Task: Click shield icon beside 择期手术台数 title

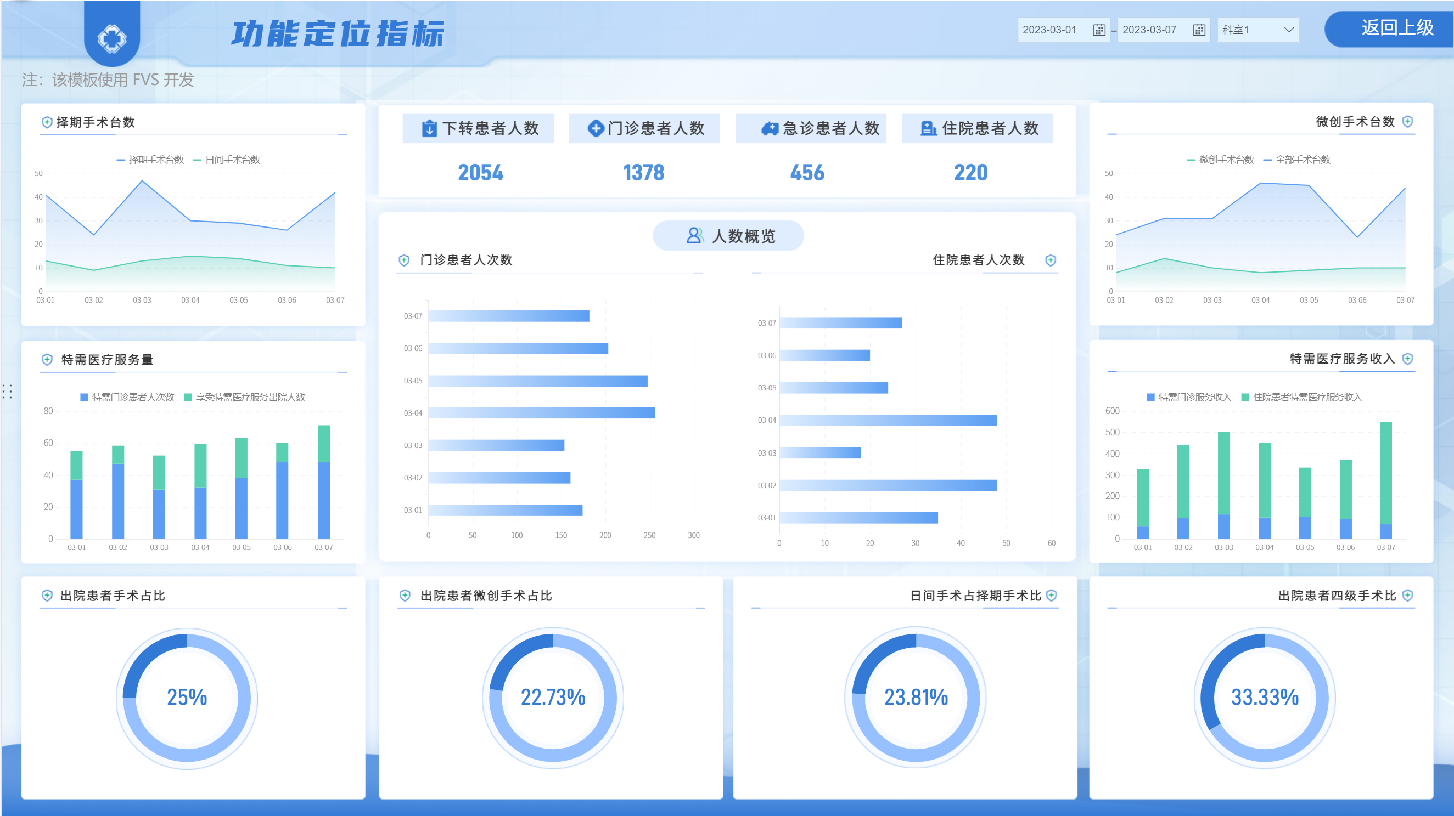Action: 47,122
